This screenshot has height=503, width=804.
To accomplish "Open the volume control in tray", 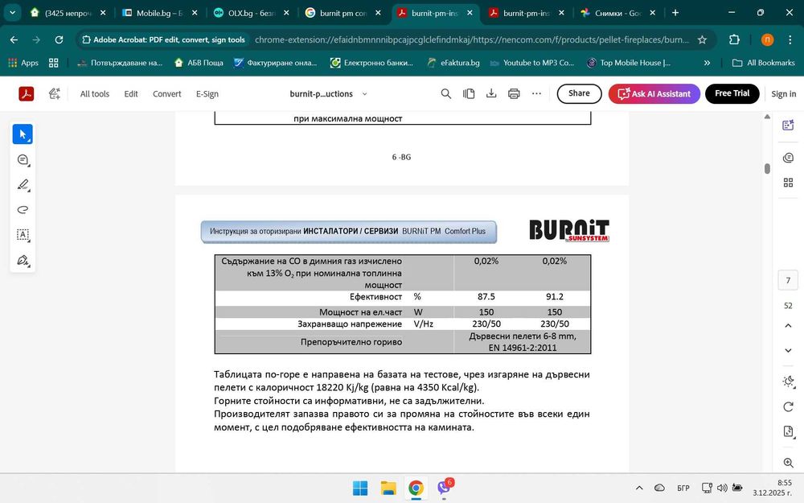I will pos(722,488).
